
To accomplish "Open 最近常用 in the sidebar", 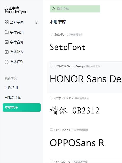I will tap(11, 88).
